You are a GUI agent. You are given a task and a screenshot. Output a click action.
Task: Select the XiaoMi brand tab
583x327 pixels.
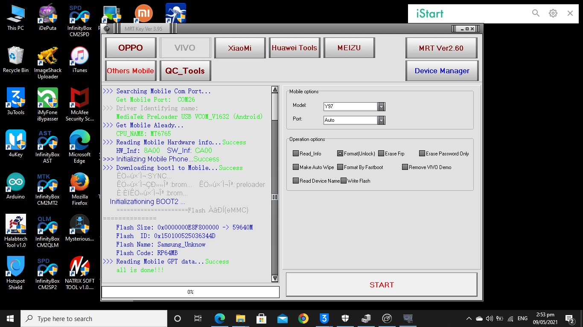[x=240, y=48]
